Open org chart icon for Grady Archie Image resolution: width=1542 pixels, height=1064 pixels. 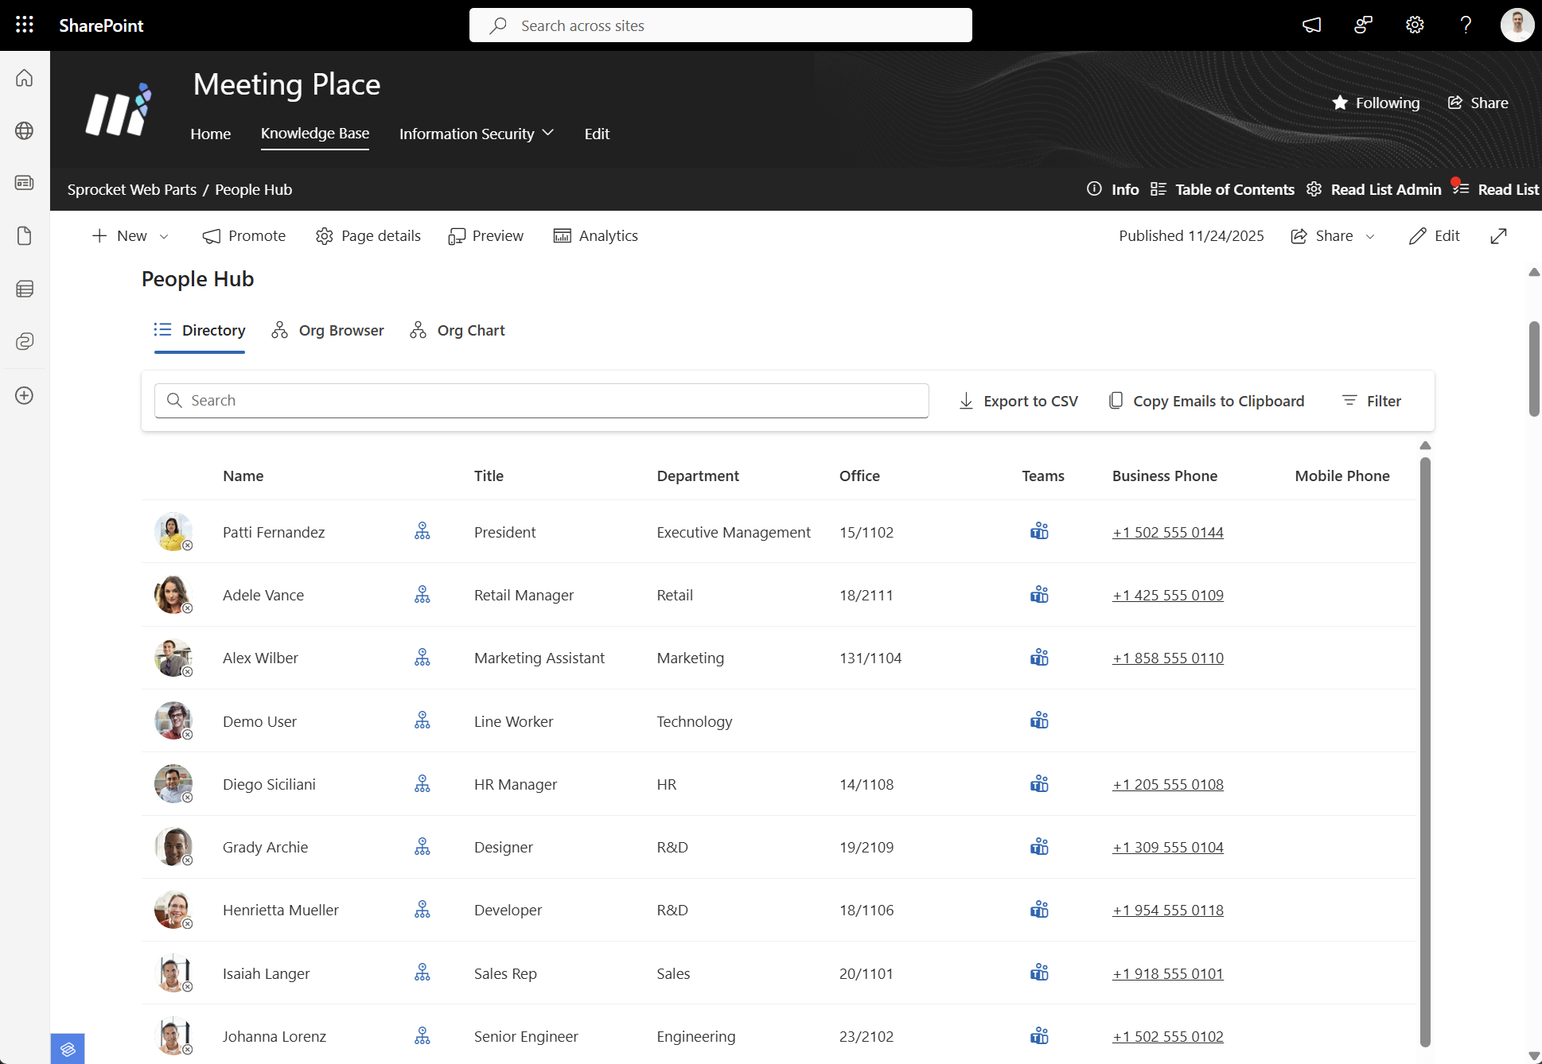[x=422, y=847]
